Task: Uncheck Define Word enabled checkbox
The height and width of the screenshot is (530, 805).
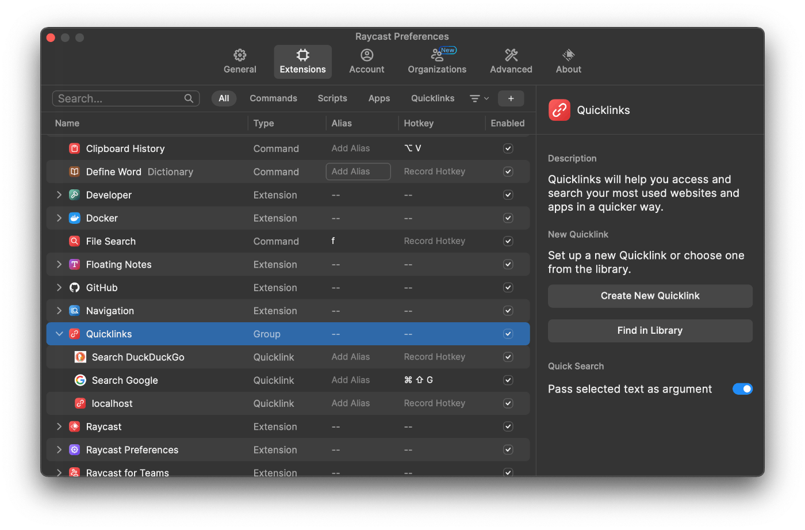Action: click(508, 171)
